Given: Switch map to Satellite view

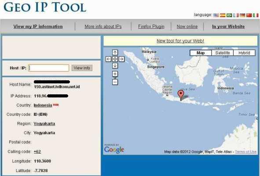Looking at the screenshot, I should pyautogui.click(x=223, y=53).
